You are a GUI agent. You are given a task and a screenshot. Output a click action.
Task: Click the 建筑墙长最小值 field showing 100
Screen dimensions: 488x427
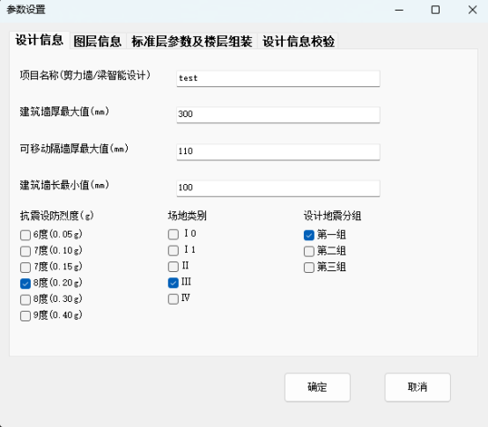[278, 188]
